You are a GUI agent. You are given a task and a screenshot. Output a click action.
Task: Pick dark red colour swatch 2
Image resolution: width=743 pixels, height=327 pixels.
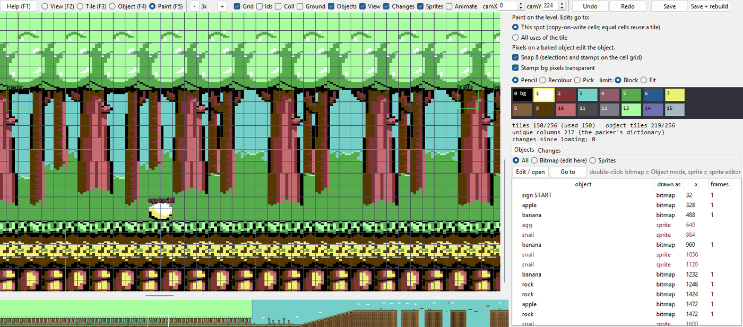click(565, 95)
